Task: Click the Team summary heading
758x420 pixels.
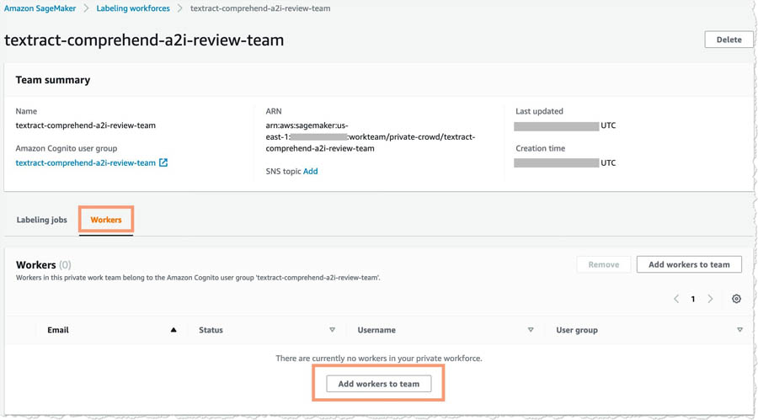Action: coord(53,80)
